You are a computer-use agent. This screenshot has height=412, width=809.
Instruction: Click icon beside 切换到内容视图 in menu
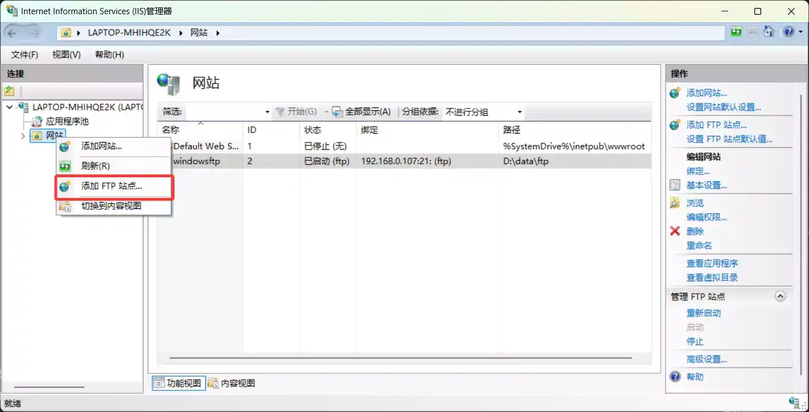(65, 206)
